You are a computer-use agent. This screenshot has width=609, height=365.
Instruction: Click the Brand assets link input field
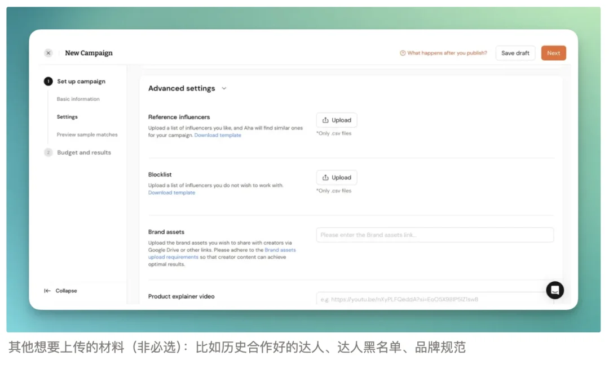434,235
